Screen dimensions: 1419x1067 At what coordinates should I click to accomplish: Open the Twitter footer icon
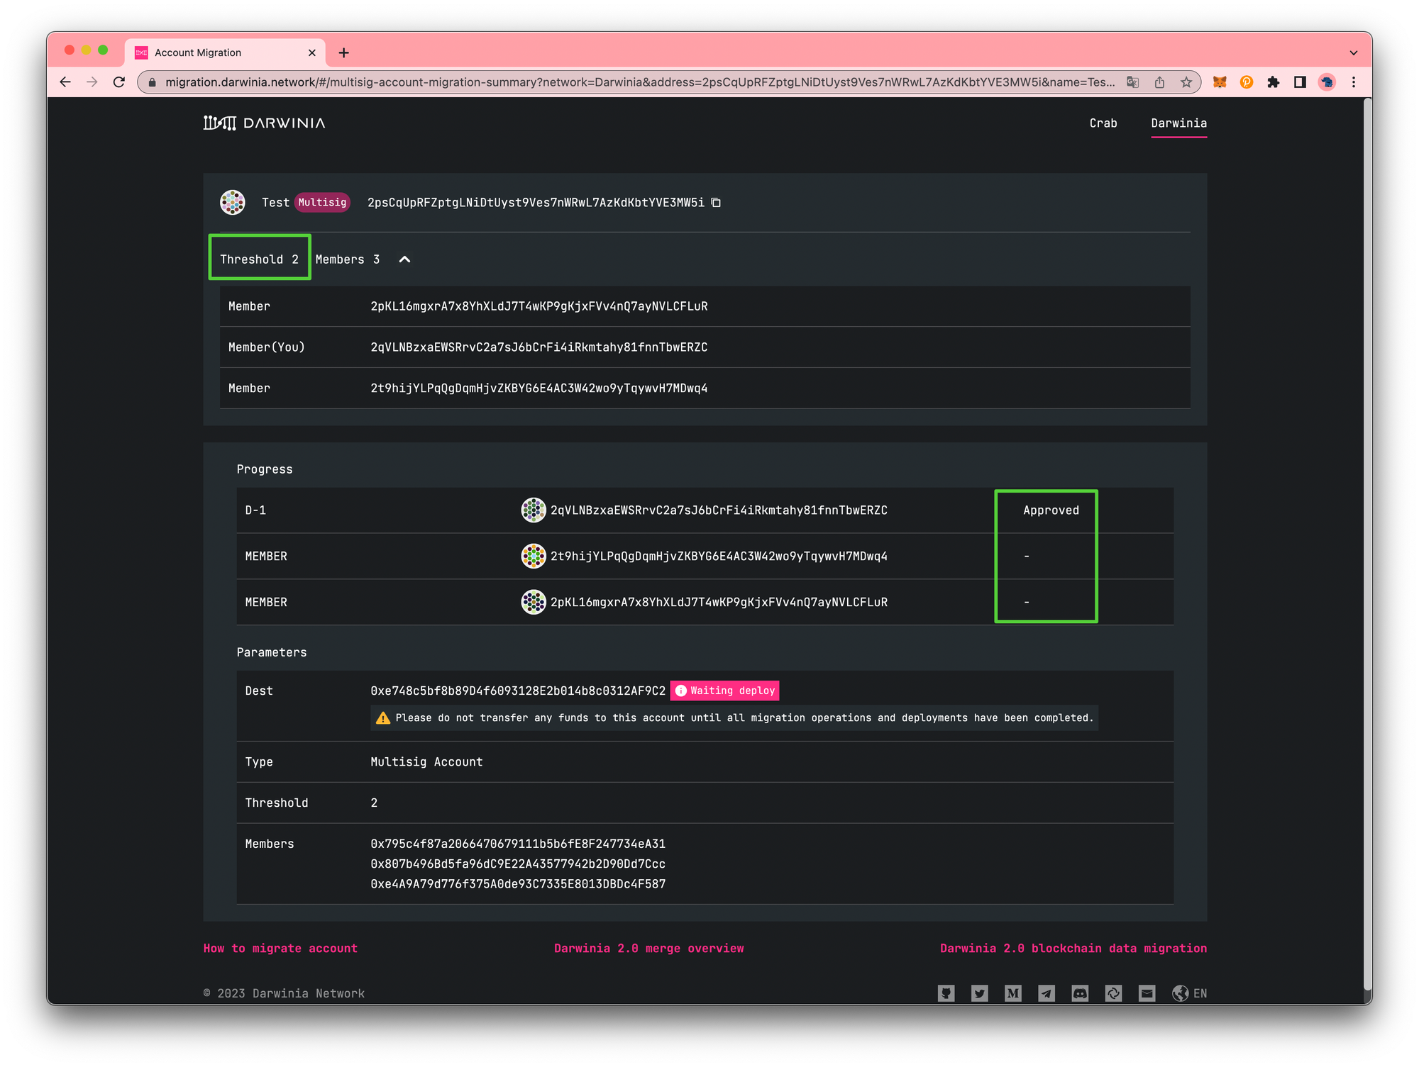pyautogui.click(x=979, y=993)
